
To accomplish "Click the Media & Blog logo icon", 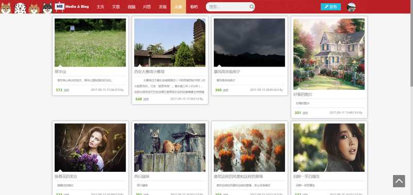I will pyautogui.click(x=59, y=7).
